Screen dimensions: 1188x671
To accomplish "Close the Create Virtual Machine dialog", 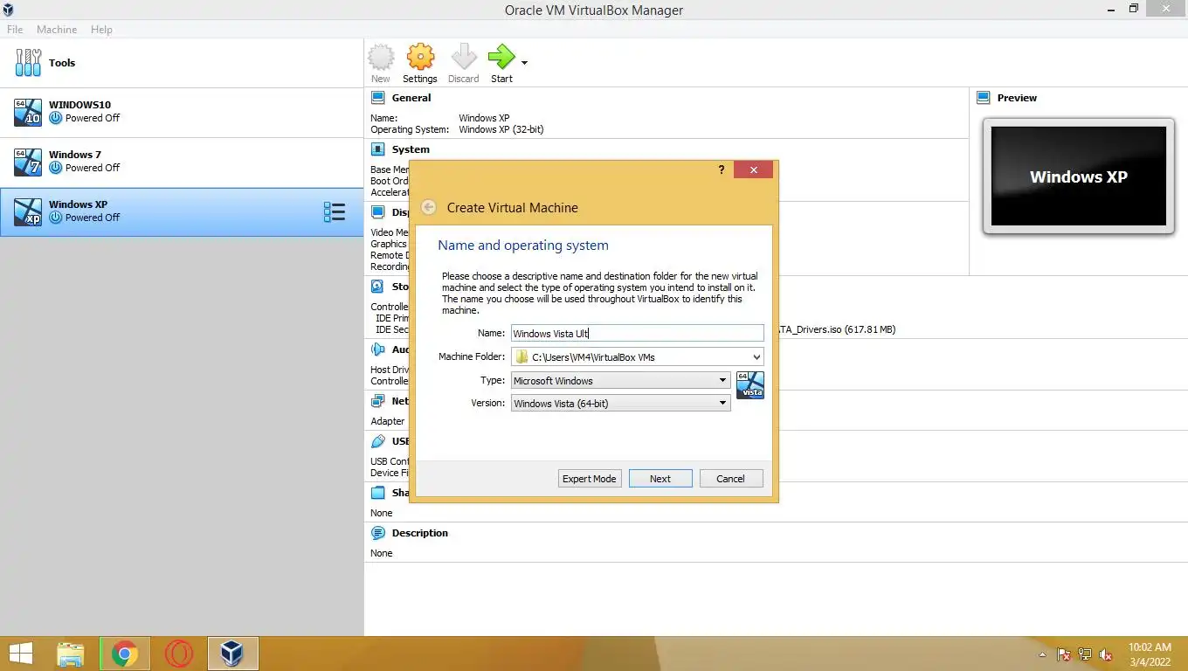I will coord(753,169).
